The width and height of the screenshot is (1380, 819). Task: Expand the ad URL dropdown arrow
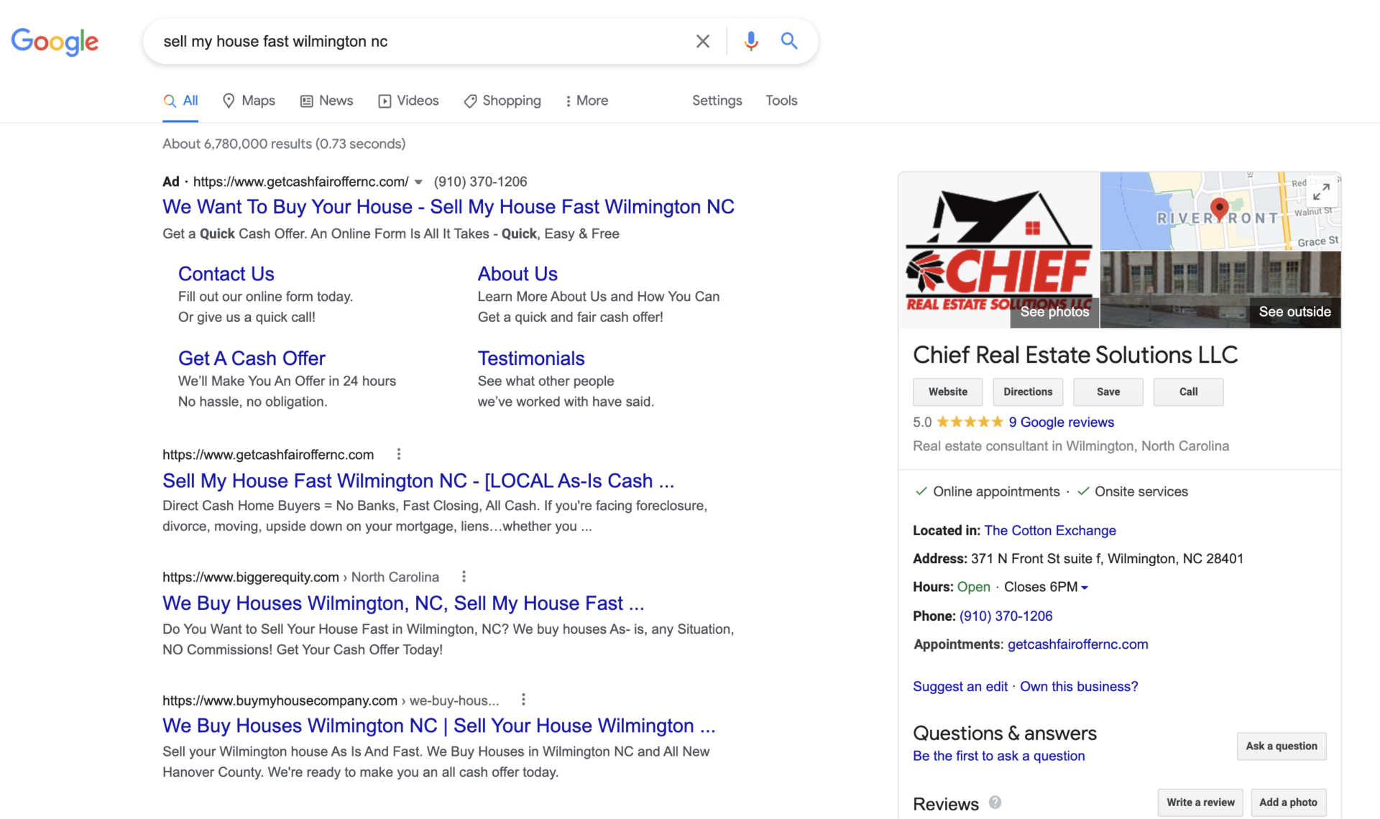pos(418,182)
